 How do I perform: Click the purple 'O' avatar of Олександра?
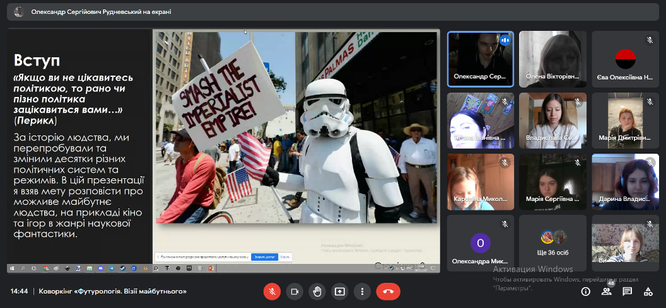pos(480,242)
